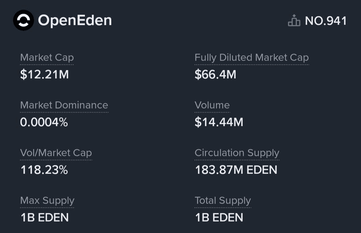Show the Fully Diluted Market Cap tooltip label

(x=252, y=57)
